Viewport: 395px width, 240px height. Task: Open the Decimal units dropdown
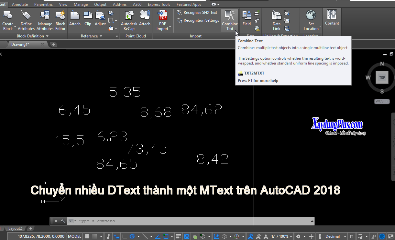tap(333, 236)
